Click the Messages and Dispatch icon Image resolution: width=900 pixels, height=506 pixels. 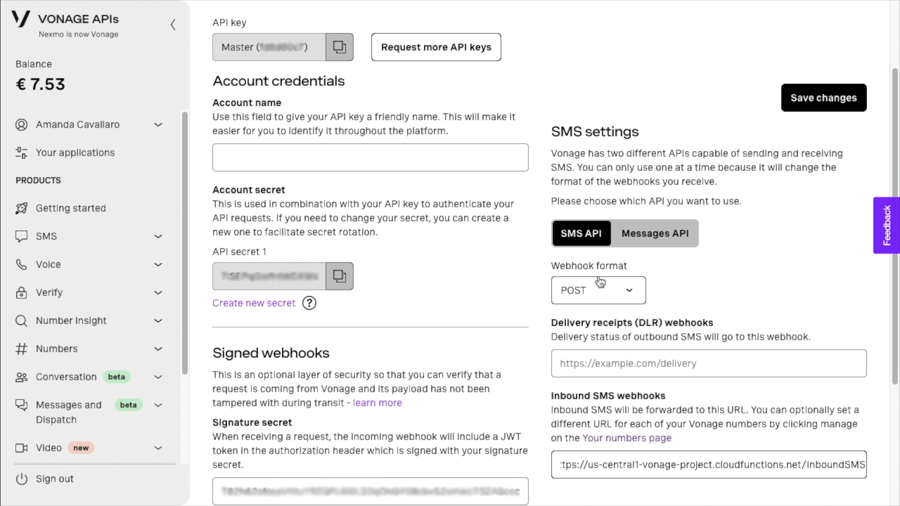(22, 405)
